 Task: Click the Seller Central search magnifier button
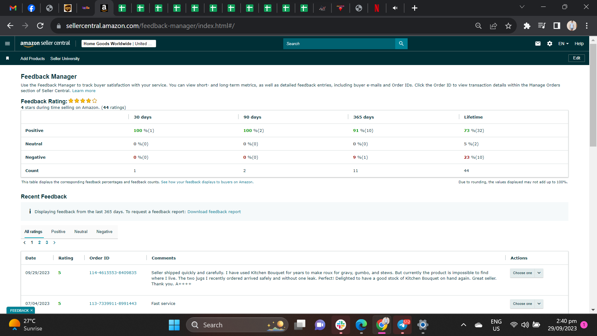coord(401,44)
